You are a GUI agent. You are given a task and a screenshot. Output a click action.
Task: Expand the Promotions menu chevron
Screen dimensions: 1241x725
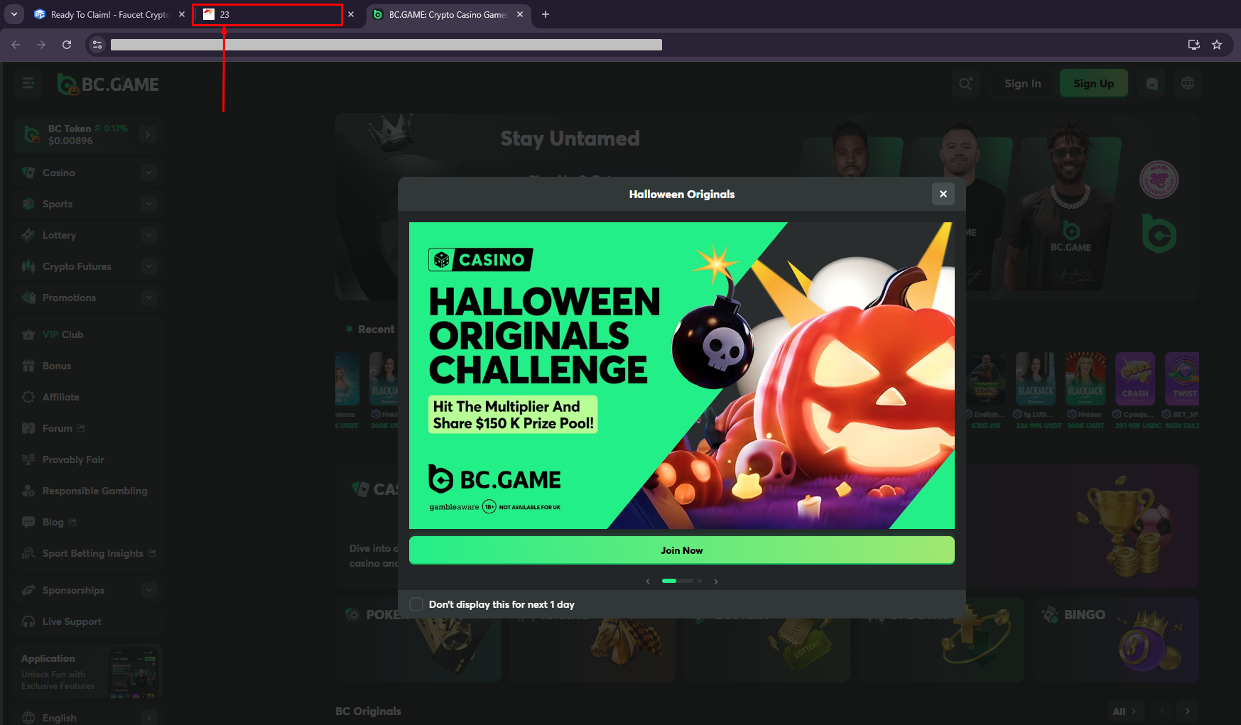click(148, 298)
